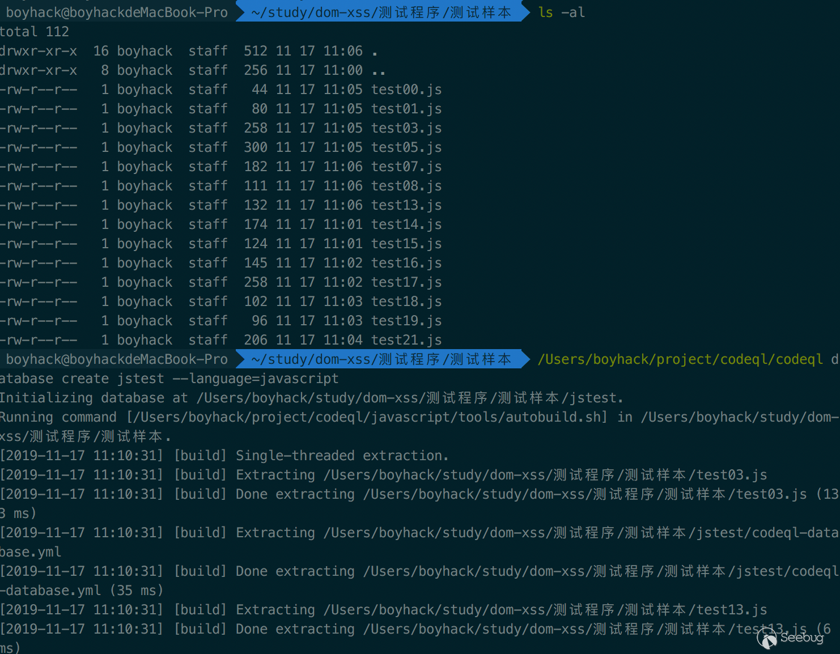840x654 pixels.
Task: Click the 'Extracting' test03.js log line
Action: tap(384, 475)
